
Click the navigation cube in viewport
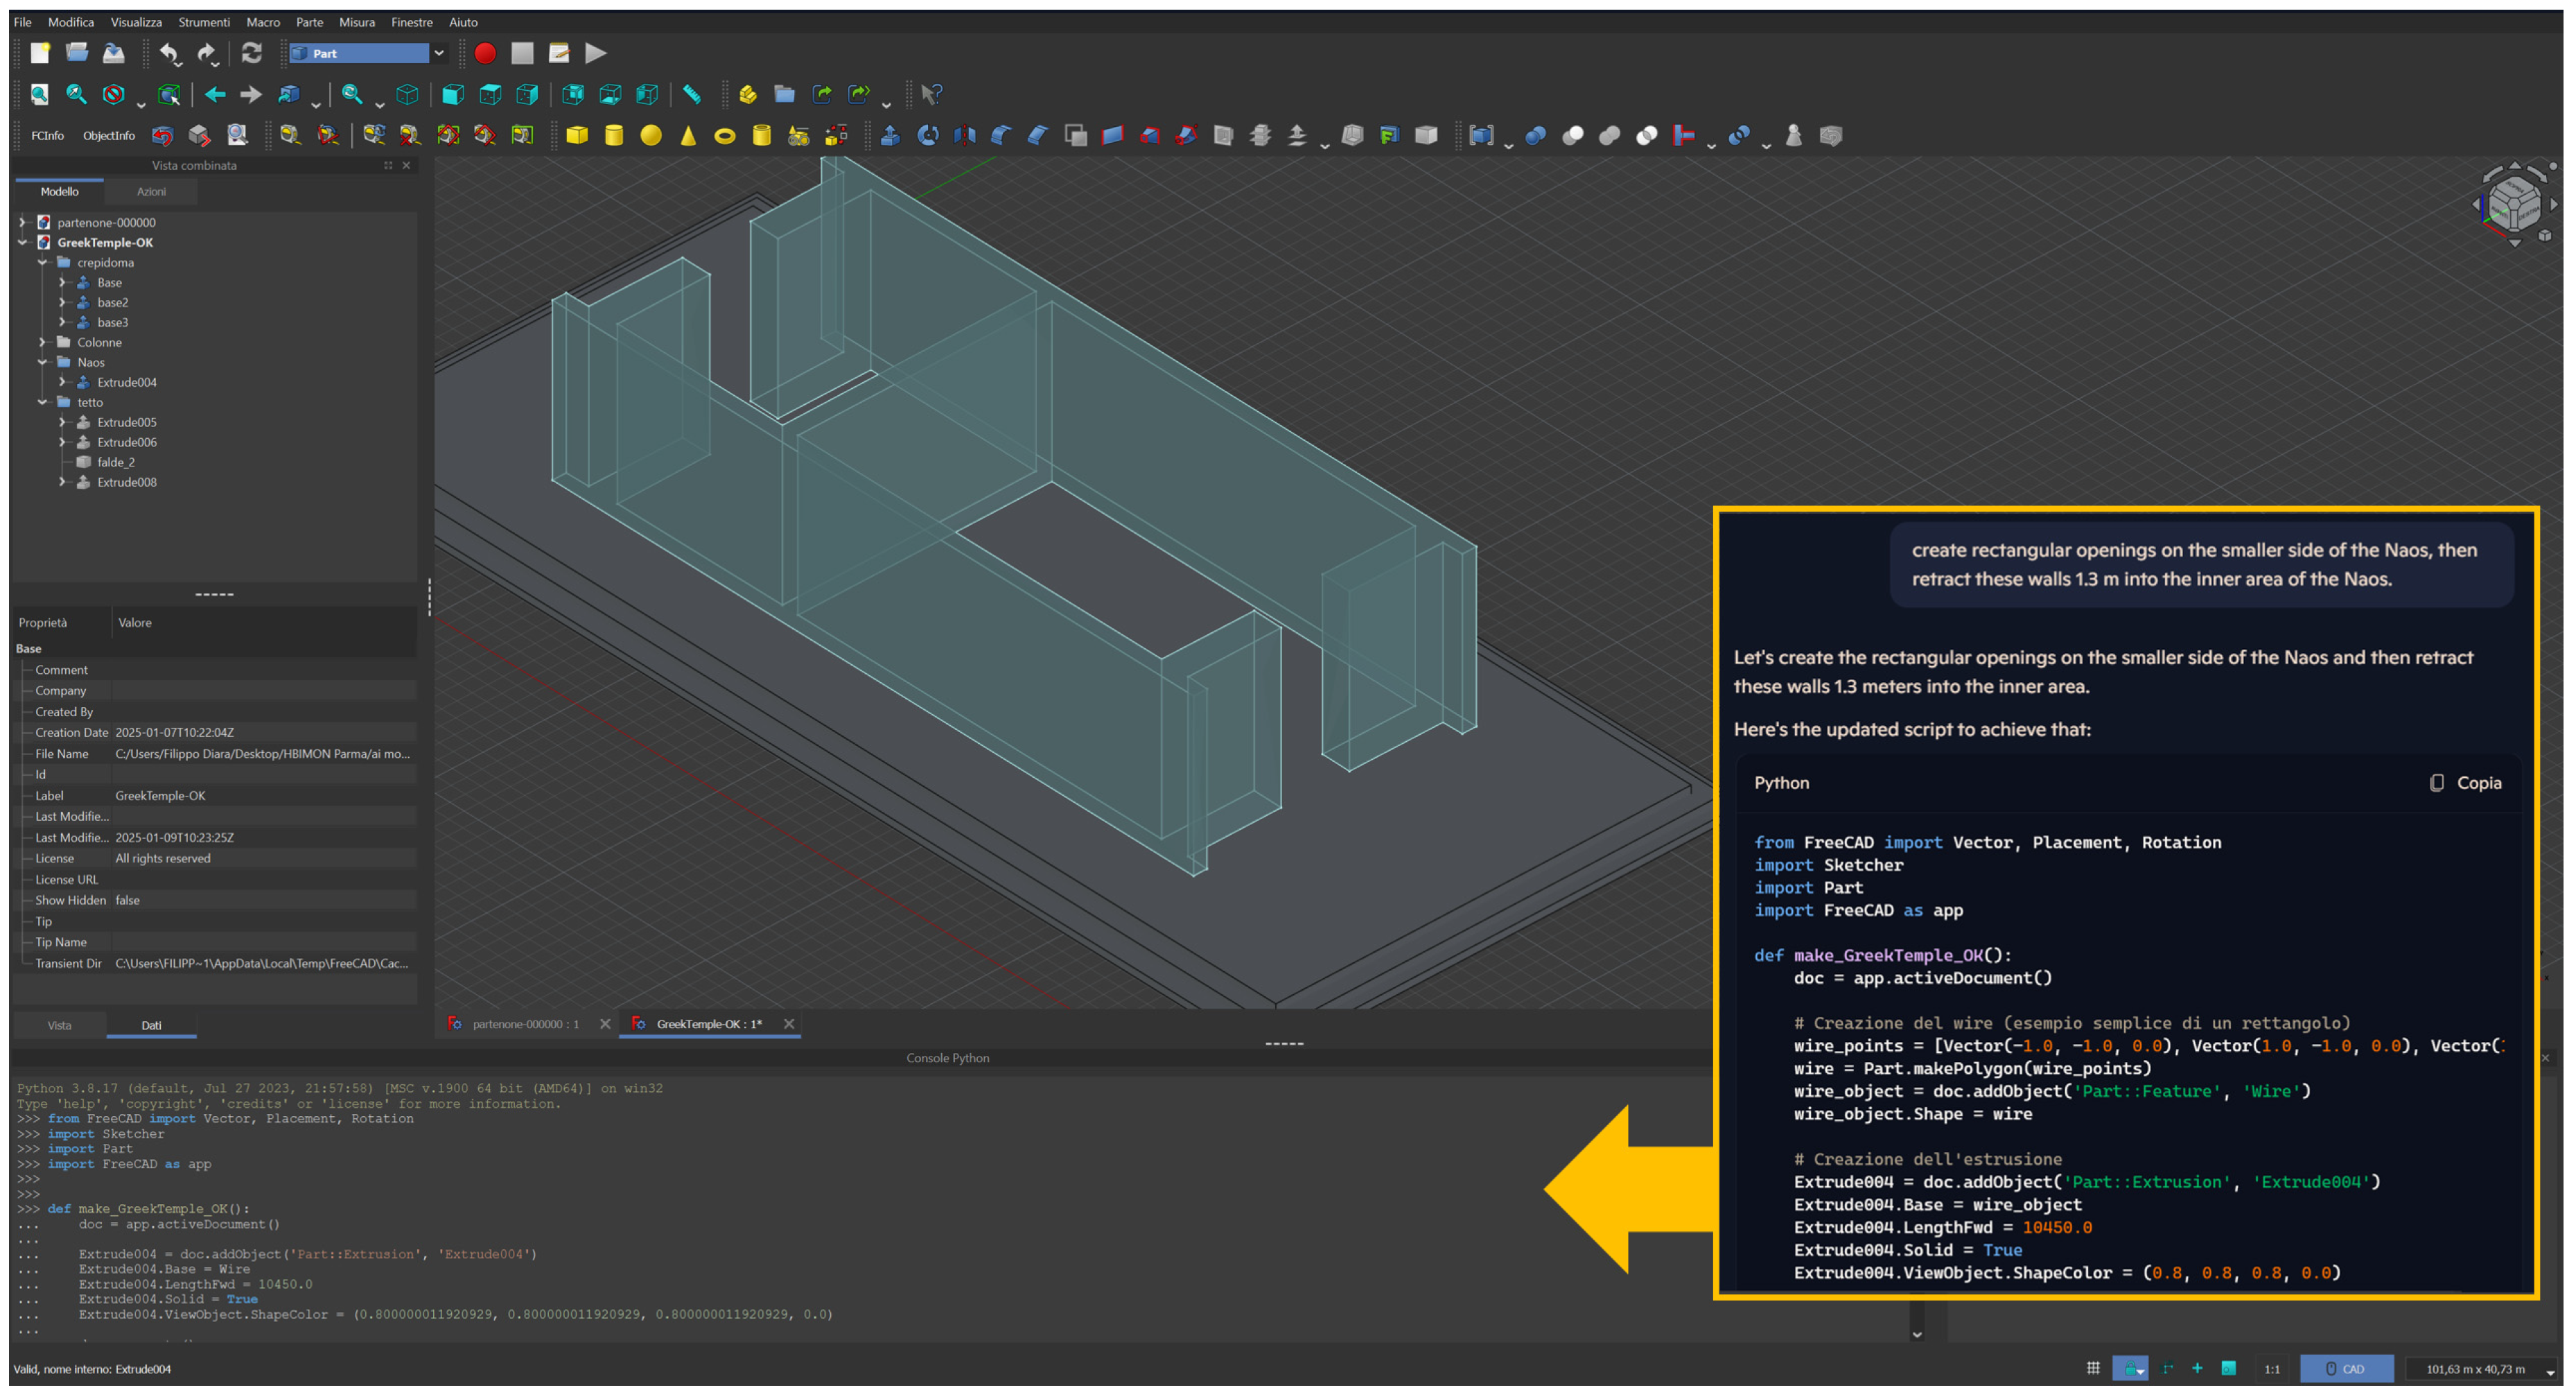[x=2514, y=205]
